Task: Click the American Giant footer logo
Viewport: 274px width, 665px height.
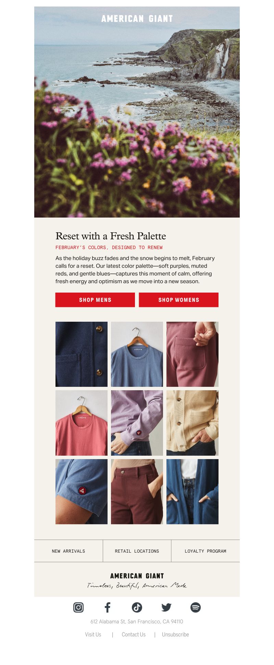Action: 137,576
